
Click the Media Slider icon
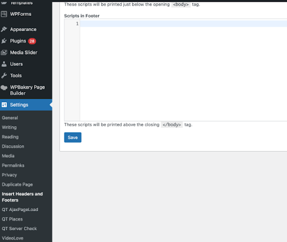point(4,53)
